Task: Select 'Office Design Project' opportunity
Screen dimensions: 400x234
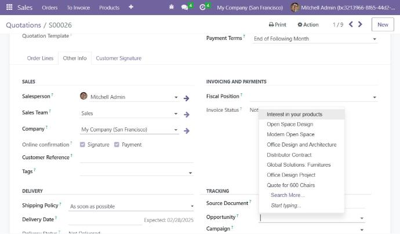Action: (x=291, y=175)
